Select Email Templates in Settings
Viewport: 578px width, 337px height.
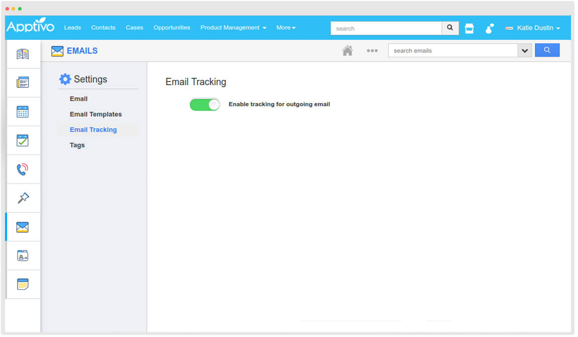point(95,114)
